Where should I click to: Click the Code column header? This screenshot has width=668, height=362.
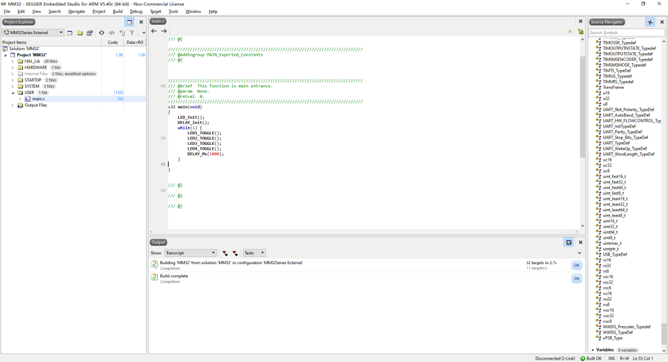point(113,42)
